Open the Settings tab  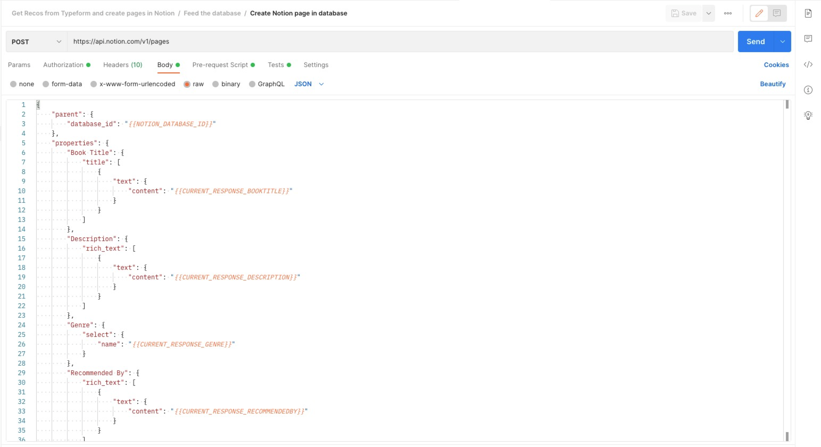pos(316,65)
